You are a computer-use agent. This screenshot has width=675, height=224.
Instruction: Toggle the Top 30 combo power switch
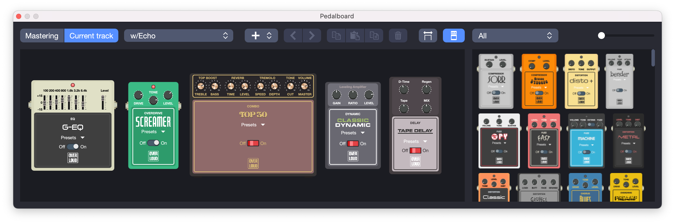[253, 143]
